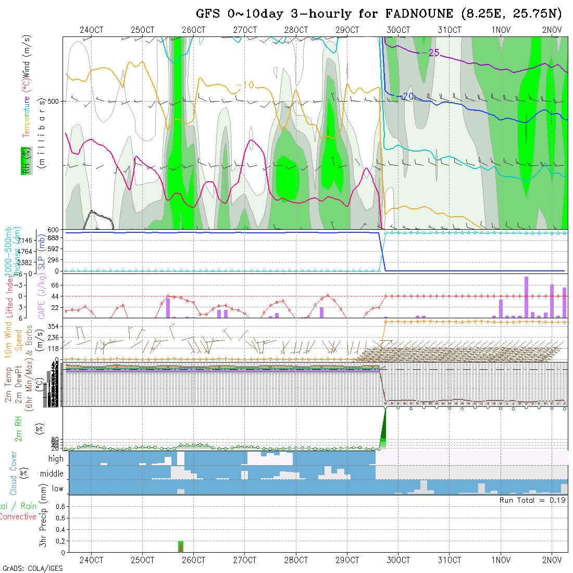Viewport: 573px width, 573px height.
Task: Click the 0.8 tick on precipitation axis
Action: (59, 506)
